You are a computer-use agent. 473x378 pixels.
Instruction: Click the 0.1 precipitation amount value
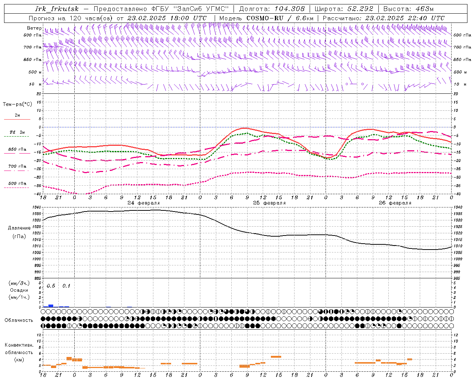pos(66,286)
